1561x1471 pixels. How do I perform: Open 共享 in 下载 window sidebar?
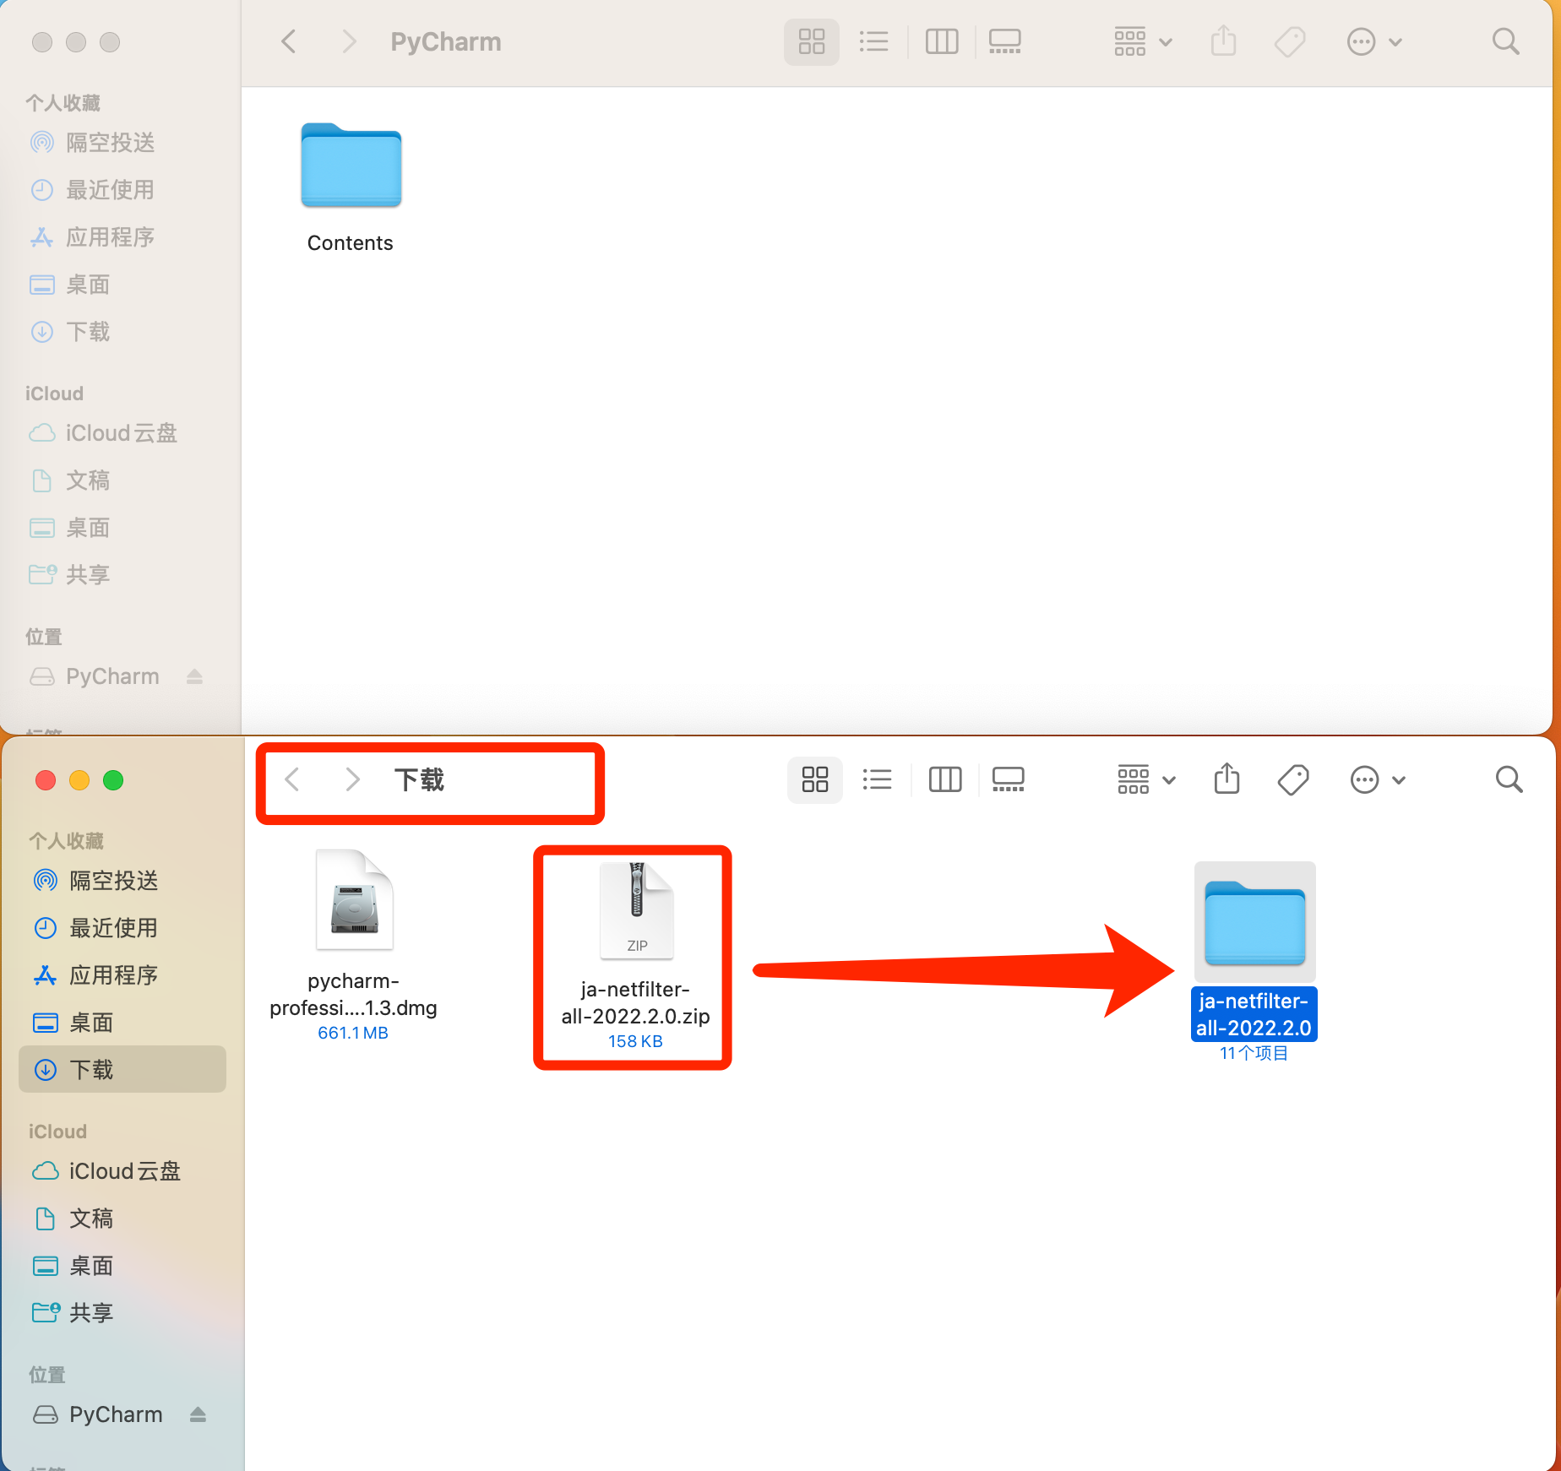(x=74, y=1313)
